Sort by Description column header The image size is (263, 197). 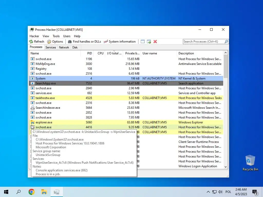tap(200, 53)
